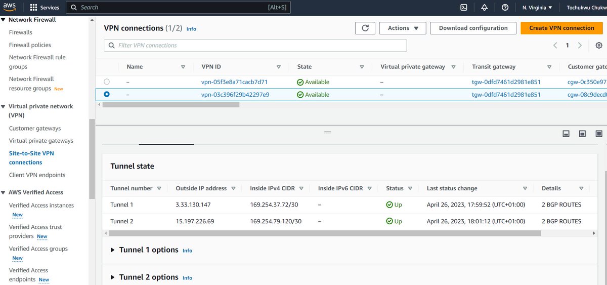The width and height of the screenshot is (607, 285).
Task: Click the split panel drag handle
Action: (327, 132)
